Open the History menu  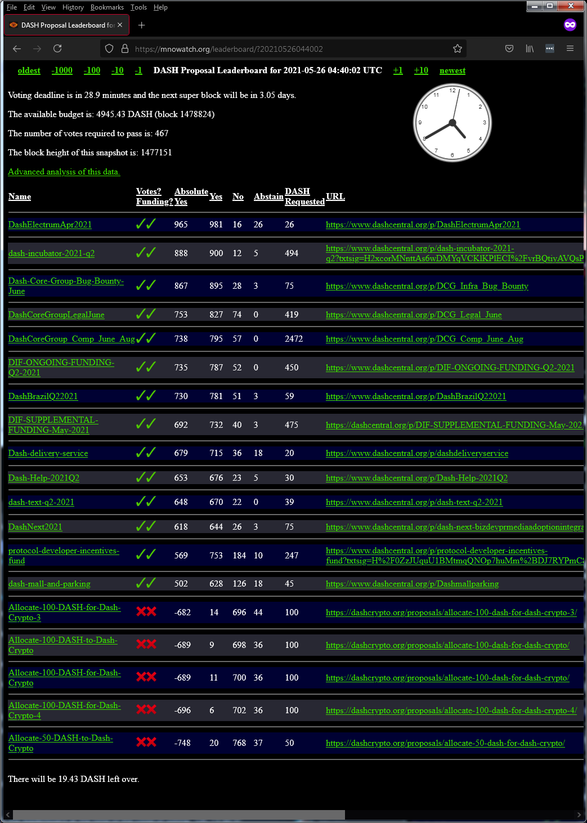pyautogui.click(x=73, y=7)
